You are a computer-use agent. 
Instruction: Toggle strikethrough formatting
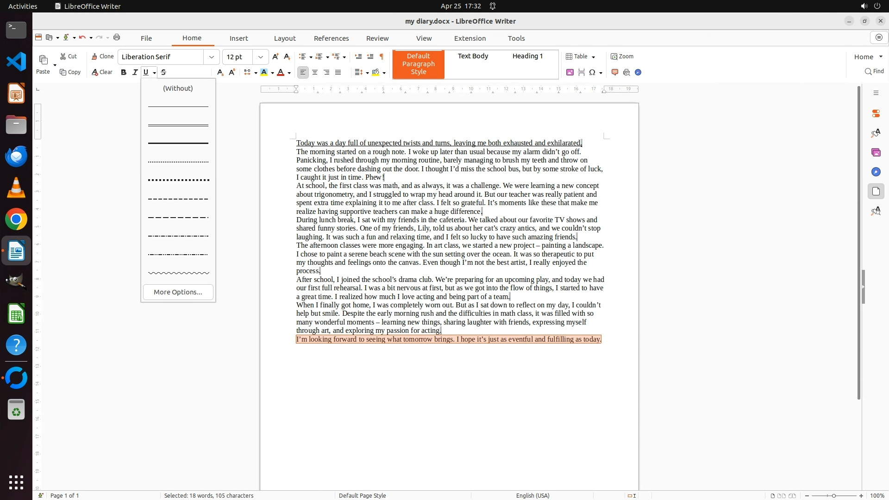pyautogui.click(x=163, y=72)
